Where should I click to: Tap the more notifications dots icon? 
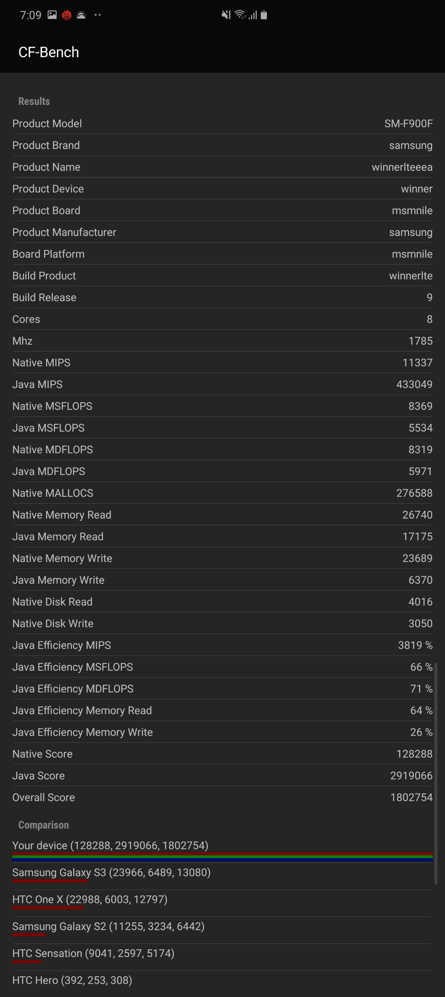[x=97, y=15]
